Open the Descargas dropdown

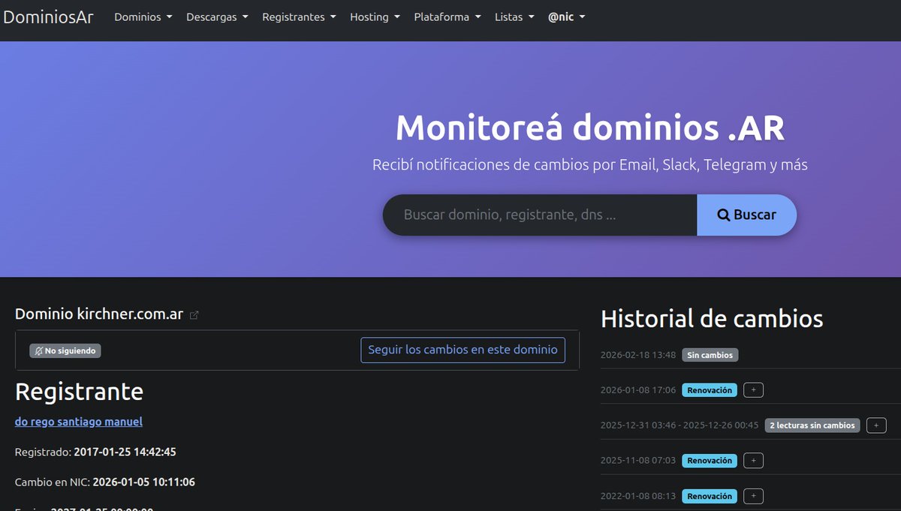pyautogui.click(x=216, y=17)
